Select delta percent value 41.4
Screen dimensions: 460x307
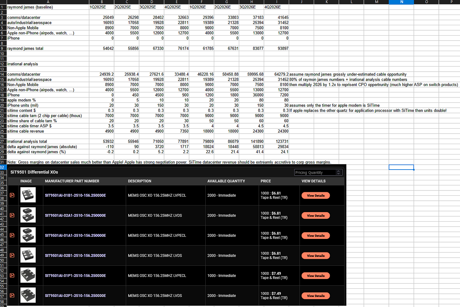251,152
